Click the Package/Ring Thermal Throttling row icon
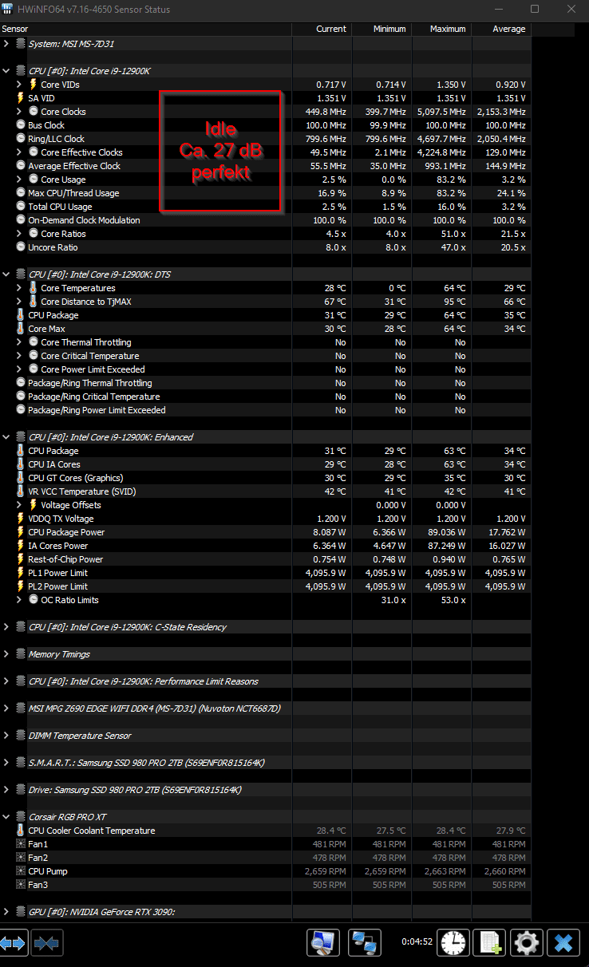 (x=21, y=383)
